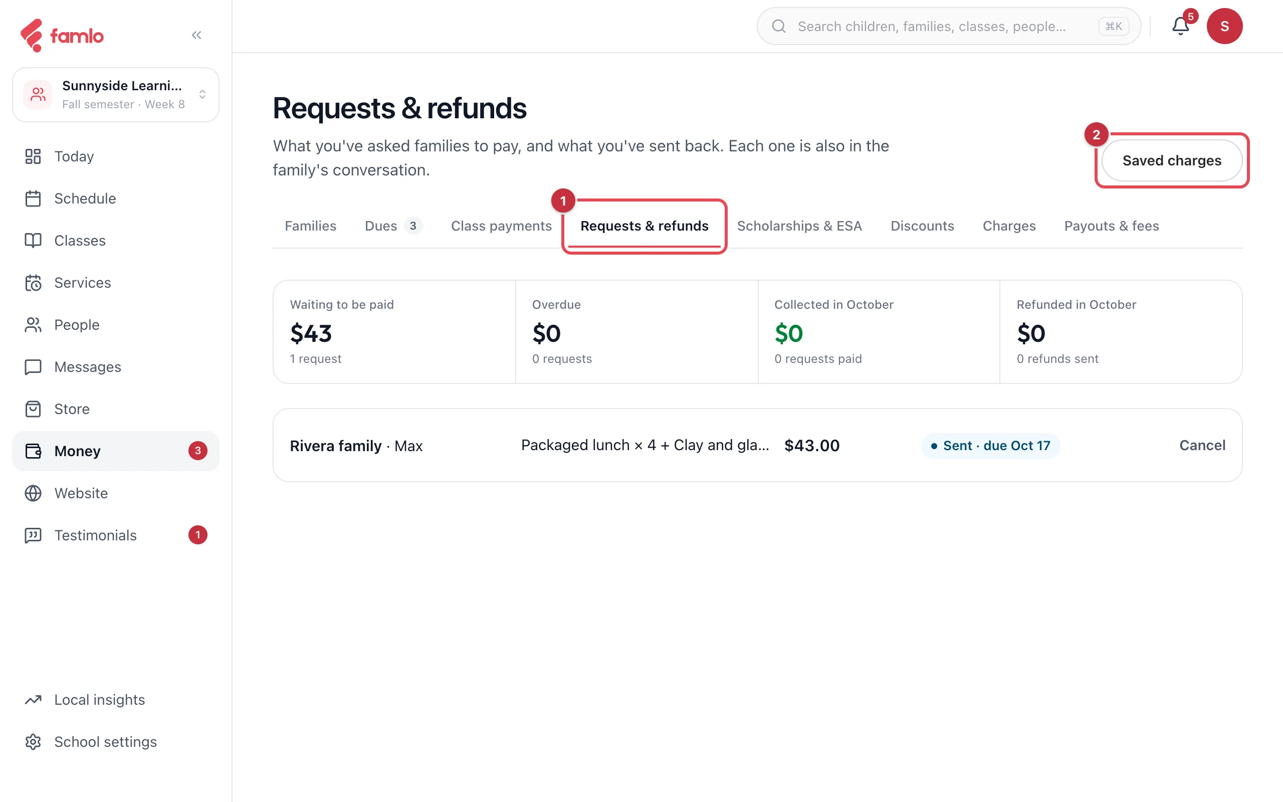Click the Sent · due Oct 17 status badge
Screen dimensions: 1283x802
click(990, 446)
